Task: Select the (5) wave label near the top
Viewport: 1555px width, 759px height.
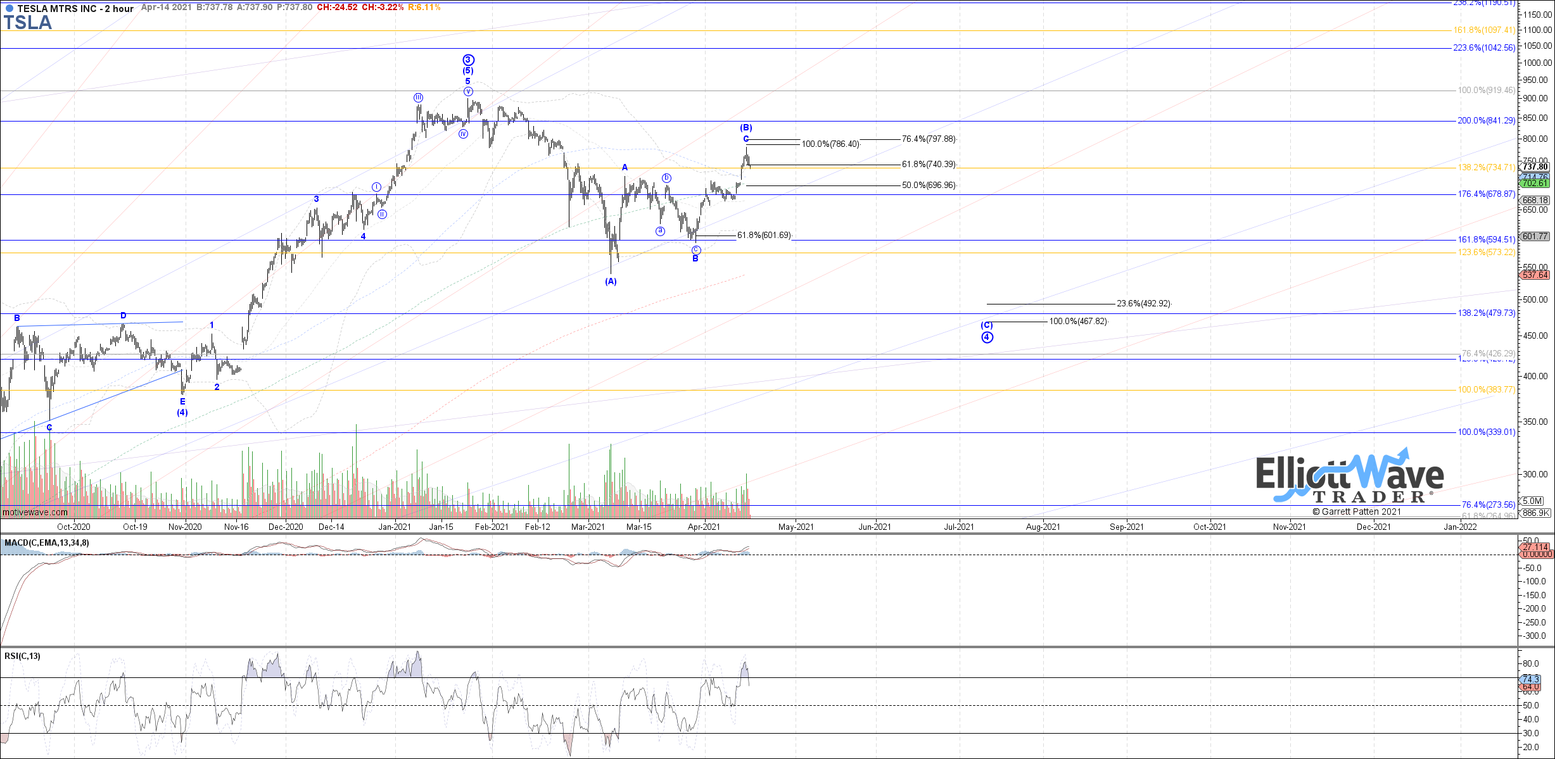Action: pos(468,70)
